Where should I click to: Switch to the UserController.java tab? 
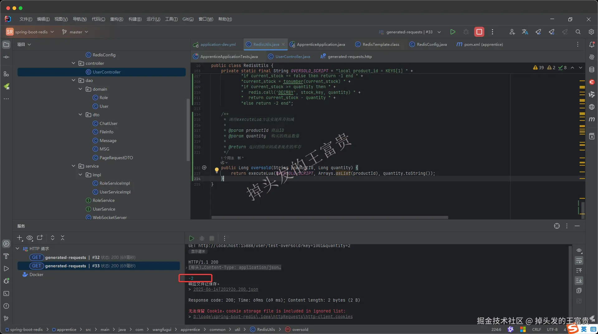tap(289, 56)
